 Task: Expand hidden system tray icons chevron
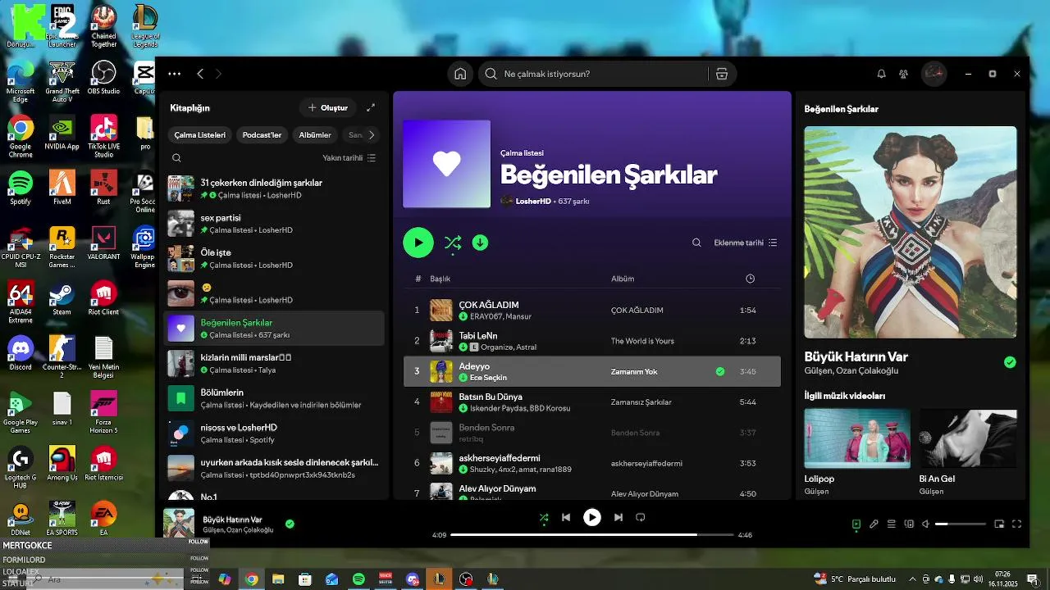tap(913, 579)
